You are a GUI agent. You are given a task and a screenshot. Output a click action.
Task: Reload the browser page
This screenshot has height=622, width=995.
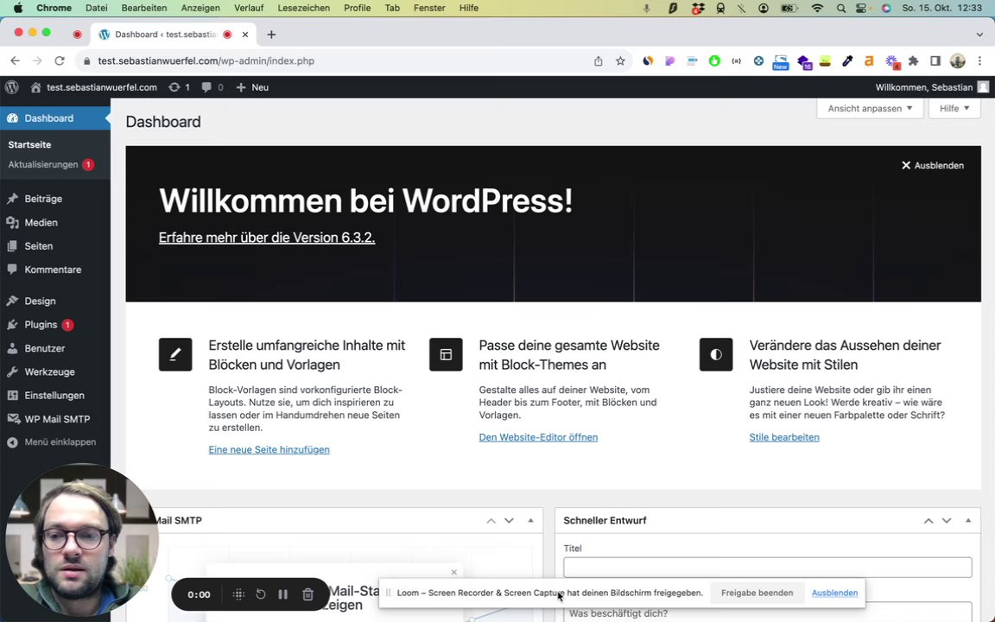pyautogui.click(x=60, y=61)
